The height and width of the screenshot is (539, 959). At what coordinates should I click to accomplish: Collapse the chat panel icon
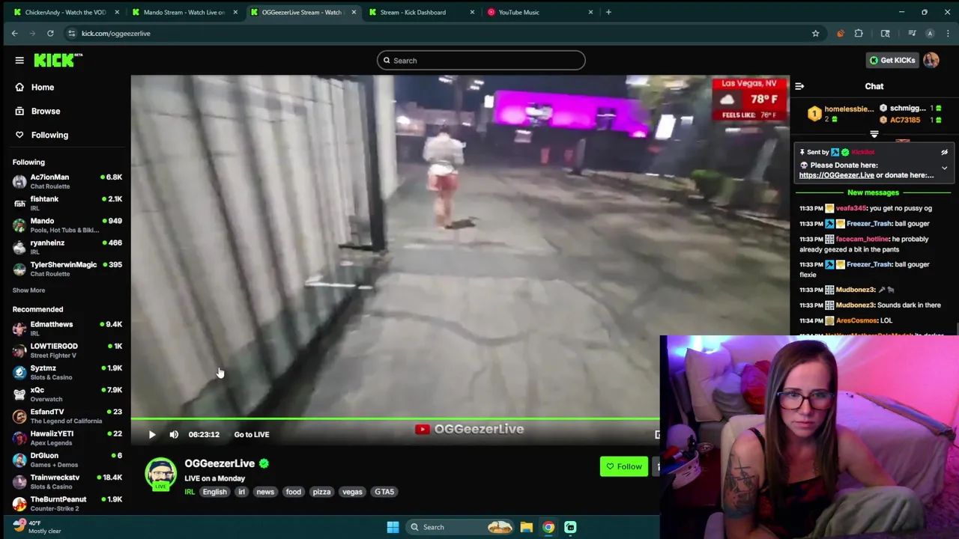[799, 86]
